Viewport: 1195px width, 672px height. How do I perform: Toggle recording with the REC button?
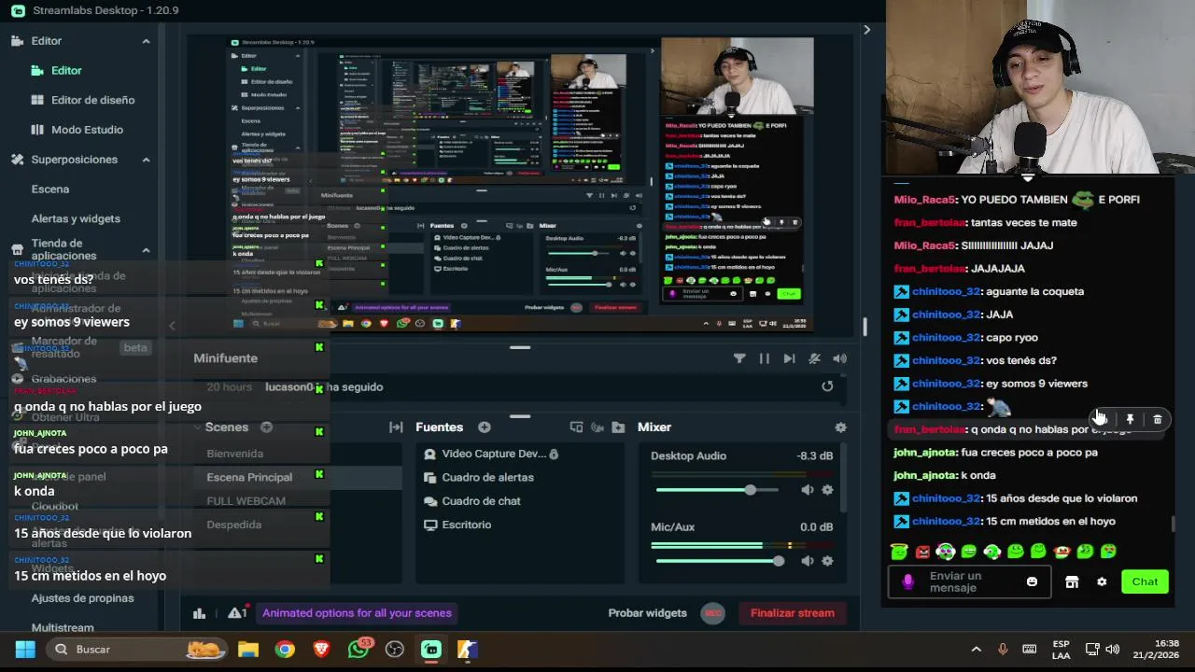pos(712,613)
